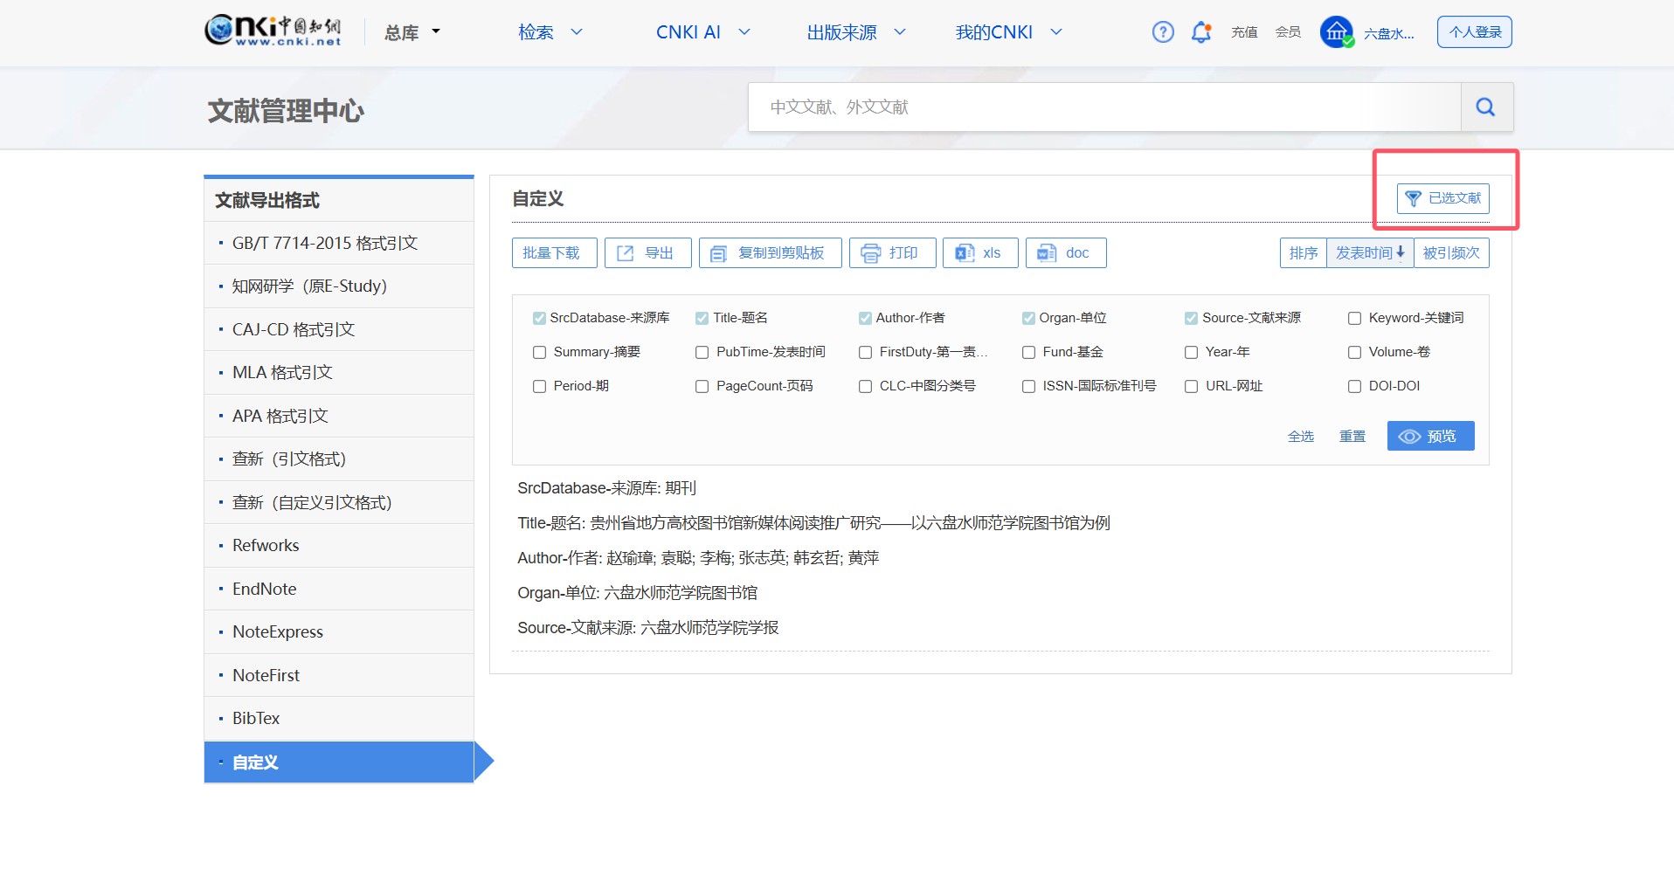
Task: Click the help question mark icon
Action: 1162,32
